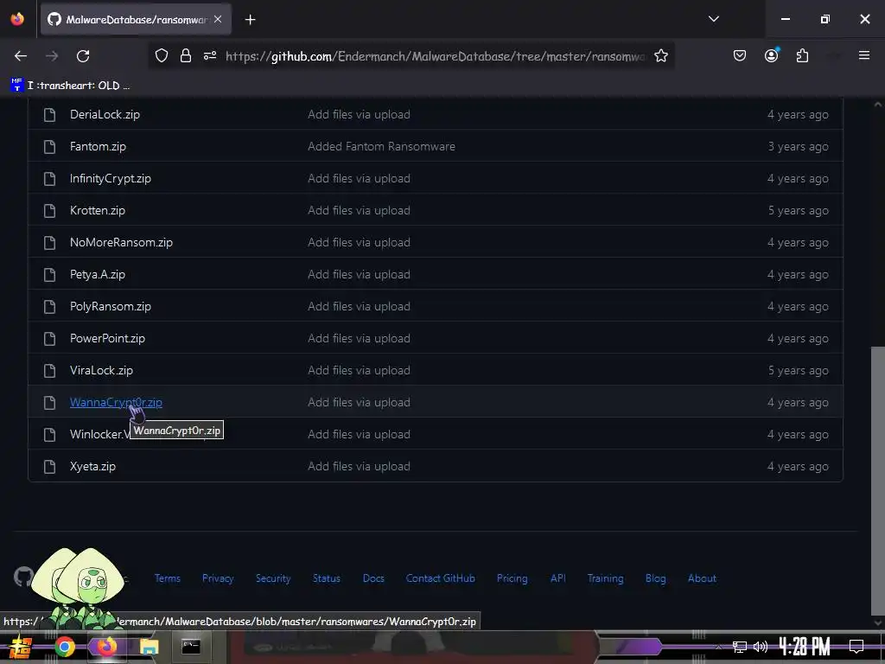This screenshot has width=885, height=664.
Task: Open Security footer link
Action: (273, 578)
